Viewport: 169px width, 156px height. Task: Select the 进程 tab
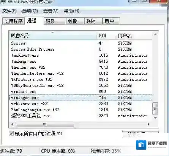tap(34, 20)
